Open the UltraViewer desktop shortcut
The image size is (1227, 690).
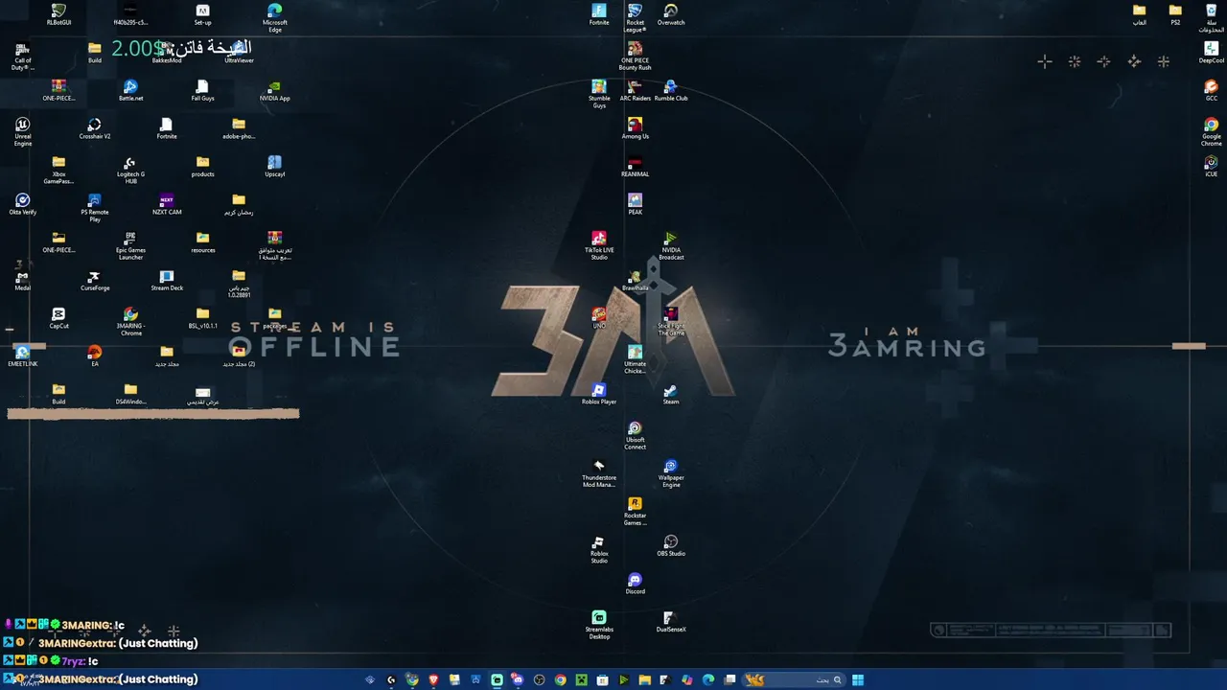pos(239,53)
